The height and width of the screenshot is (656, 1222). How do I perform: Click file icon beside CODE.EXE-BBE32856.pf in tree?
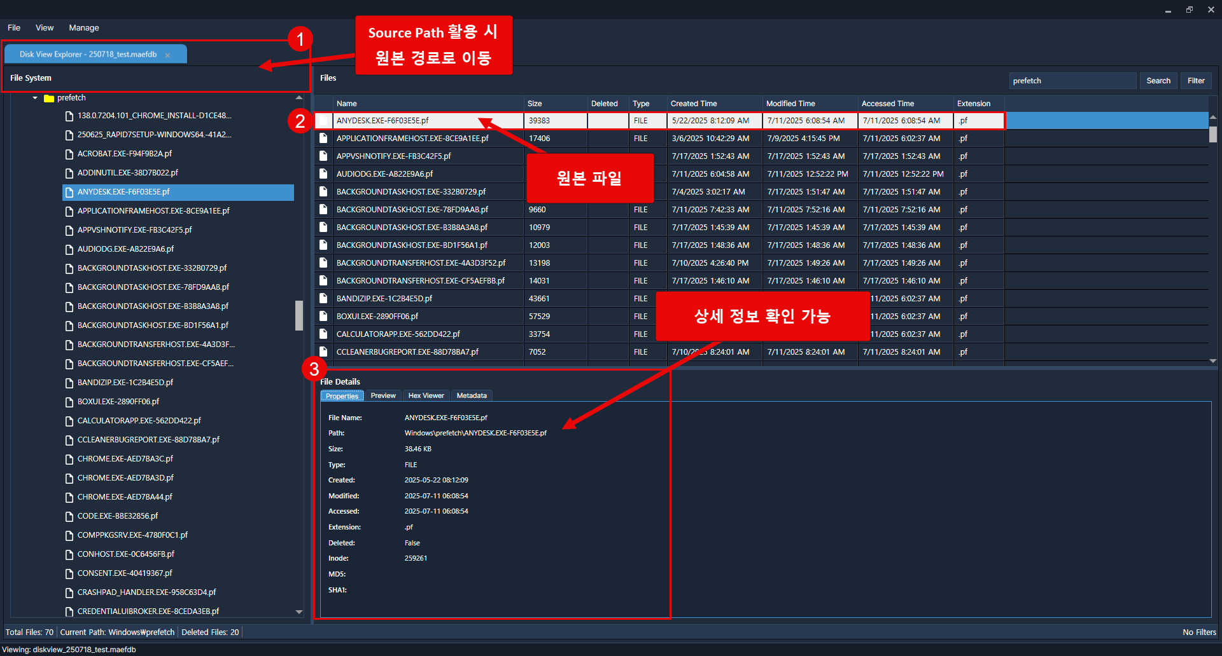[69, 516]
